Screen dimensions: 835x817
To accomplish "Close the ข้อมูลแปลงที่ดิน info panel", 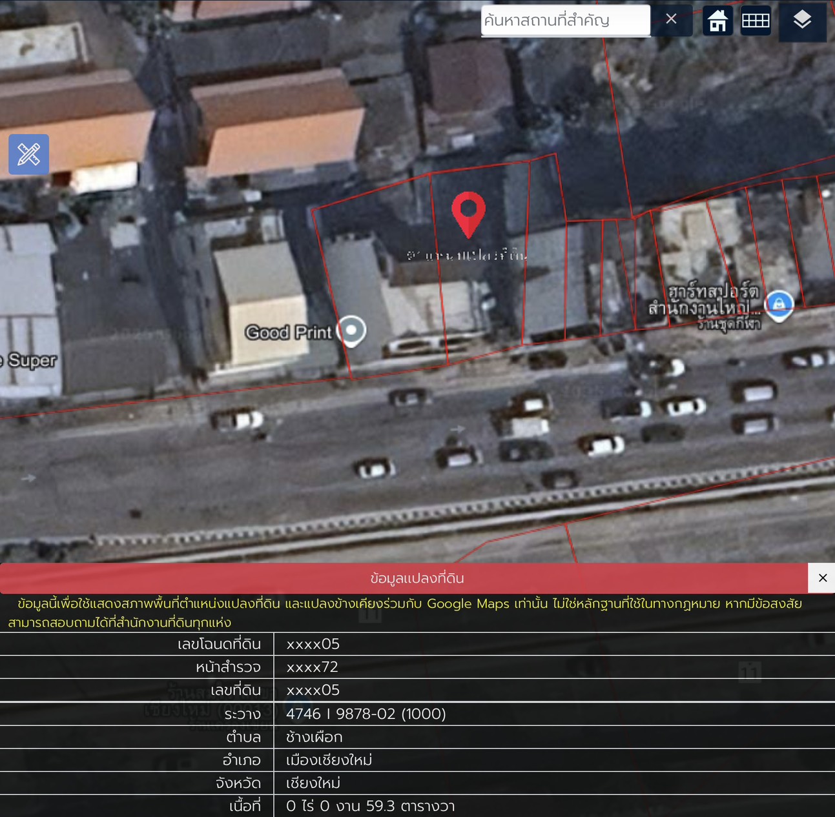I will (x=822, y=578).
